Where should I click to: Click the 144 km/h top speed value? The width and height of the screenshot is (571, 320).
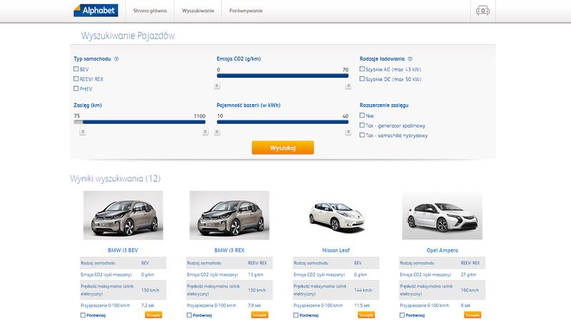(363, 290)
